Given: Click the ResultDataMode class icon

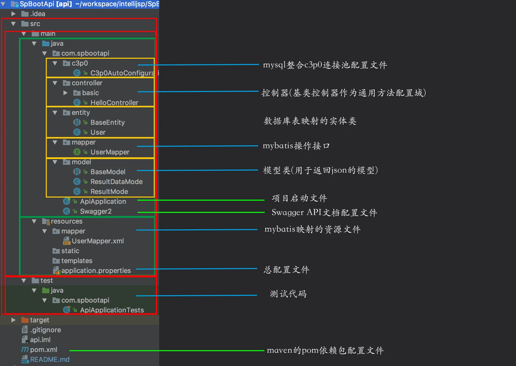Looking at the screenshot, I should coord(77,181).
